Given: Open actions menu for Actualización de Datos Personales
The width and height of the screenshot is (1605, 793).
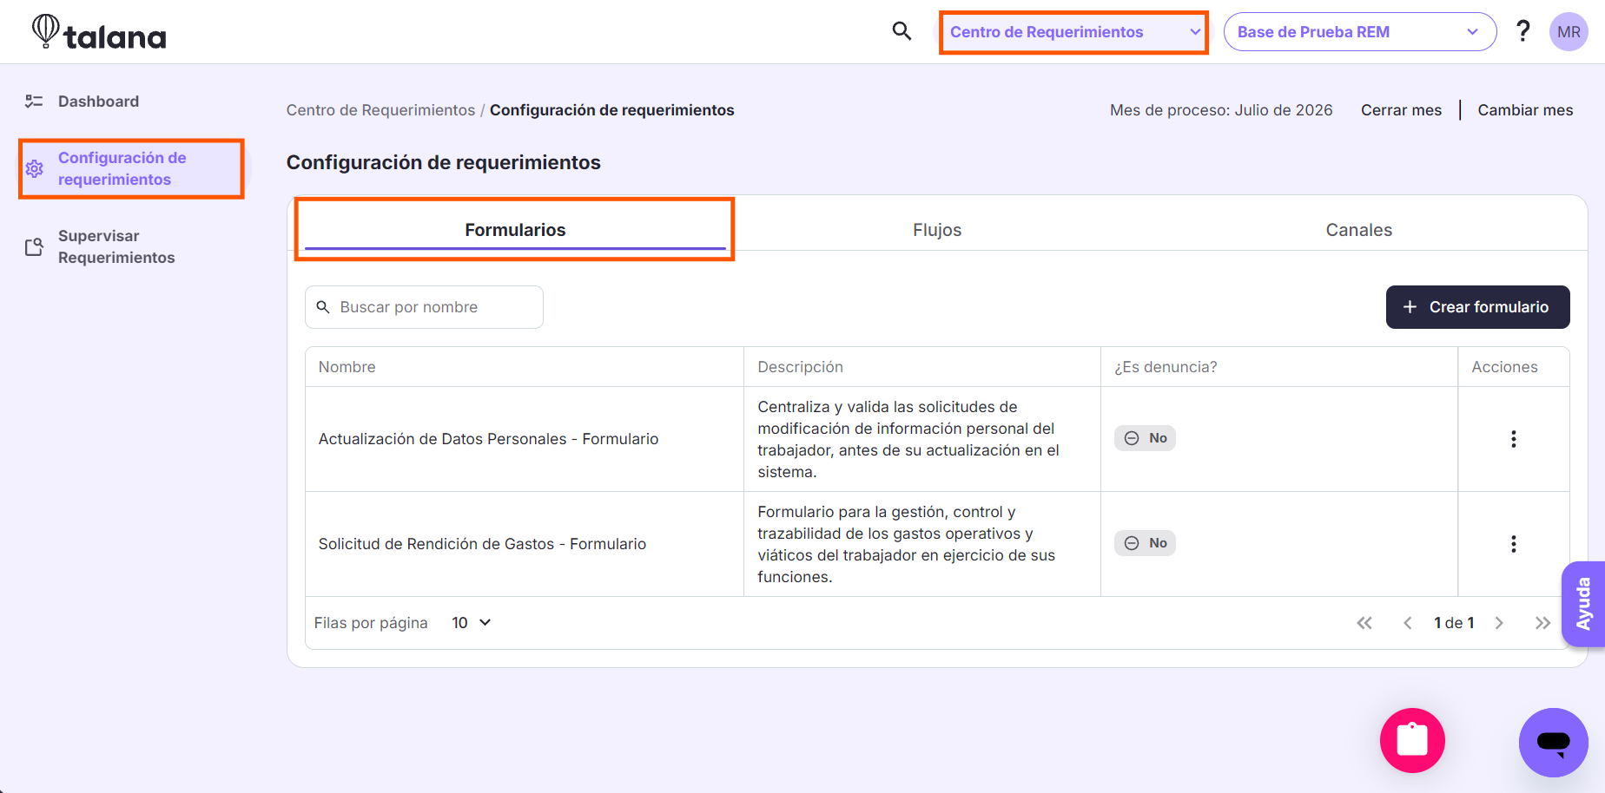Looking at the screenshot, I should click(1513, 439).
